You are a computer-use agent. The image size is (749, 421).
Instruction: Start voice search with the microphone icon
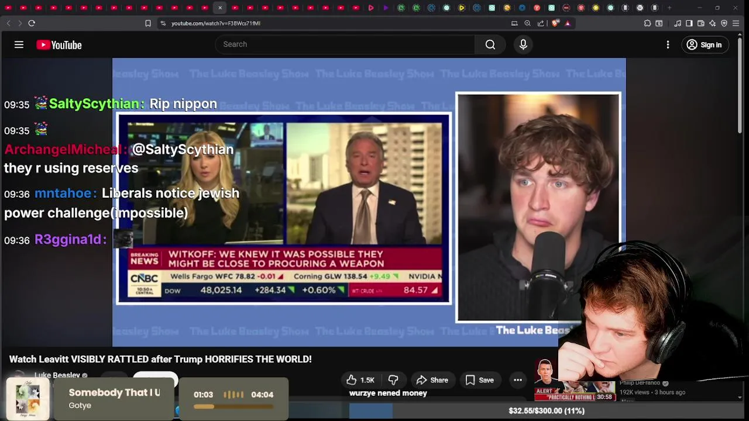click(x=523, y=44)
